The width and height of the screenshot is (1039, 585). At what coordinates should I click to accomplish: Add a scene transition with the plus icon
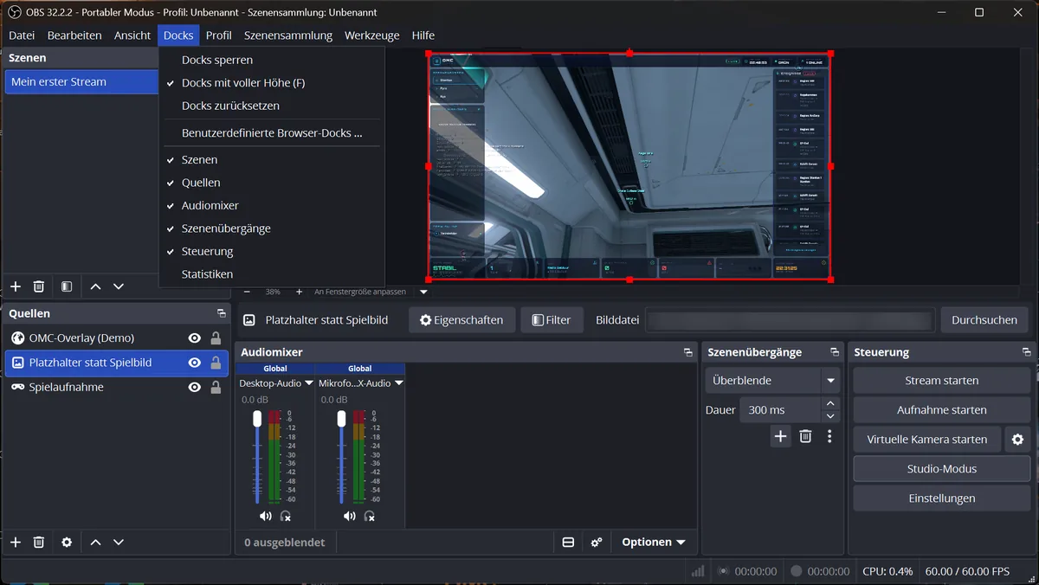coord(780,437)
